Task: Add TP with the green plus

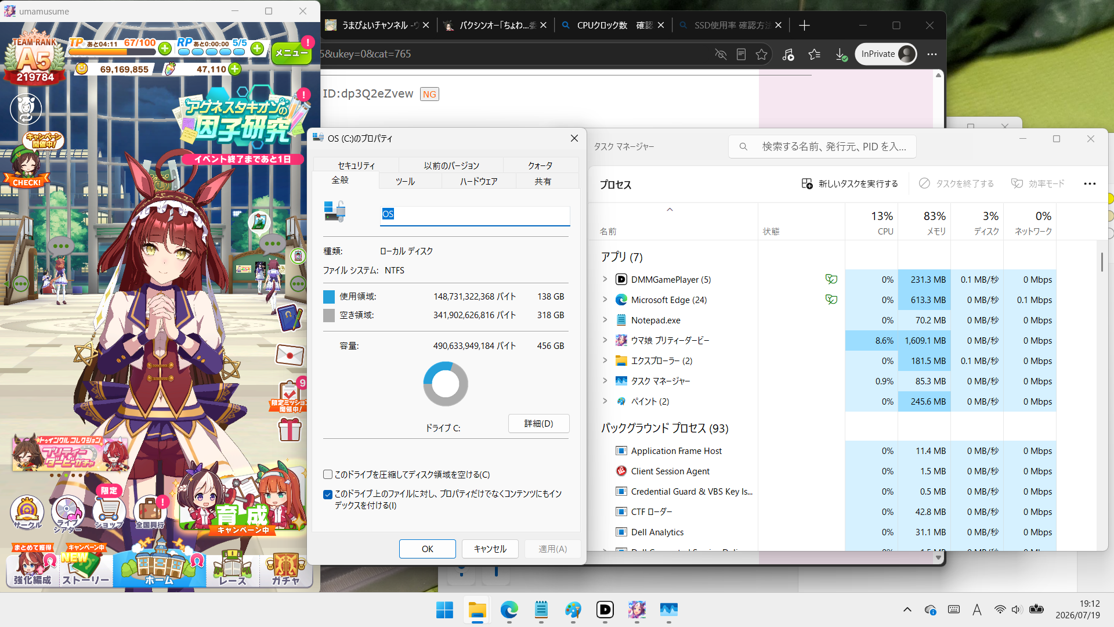Action: tap(165, 49)
